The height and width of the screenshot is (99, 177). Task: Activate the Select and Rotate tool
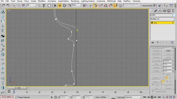(x=64, y=5)
